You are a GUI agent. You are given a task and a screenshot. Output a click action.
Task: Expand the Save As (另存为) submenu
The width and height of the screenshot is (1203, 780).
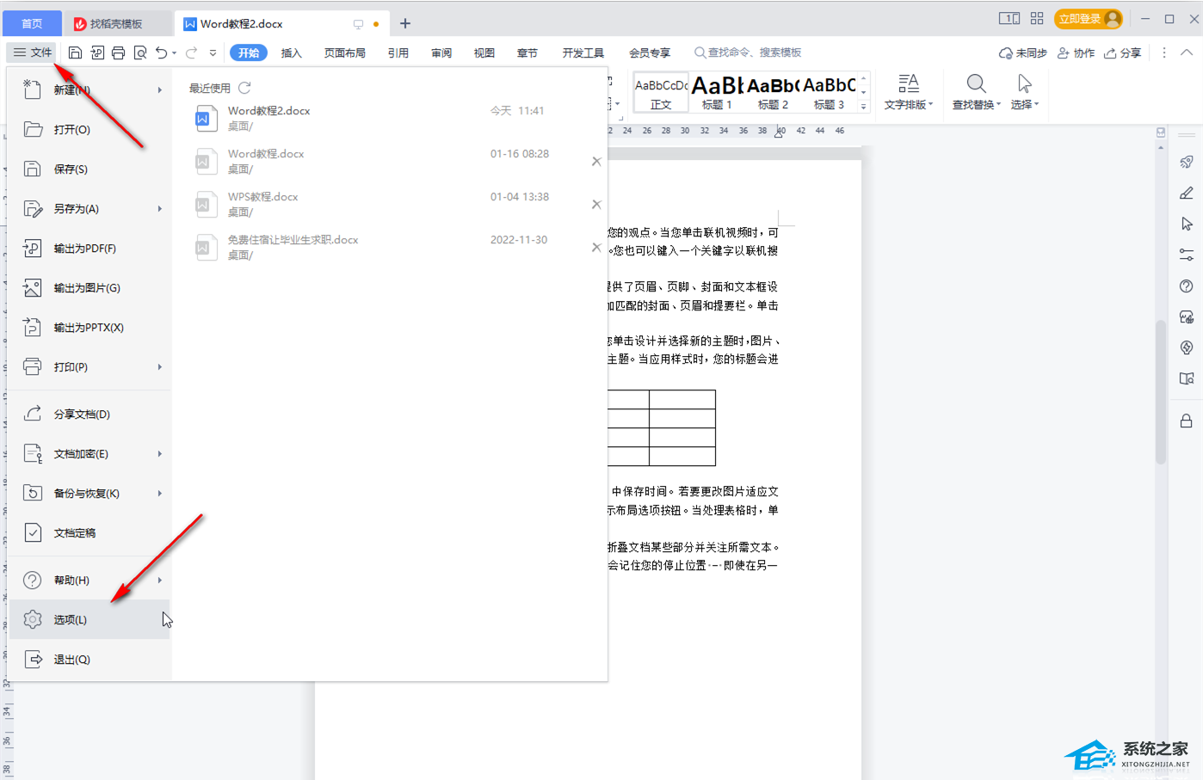(160, 209)
